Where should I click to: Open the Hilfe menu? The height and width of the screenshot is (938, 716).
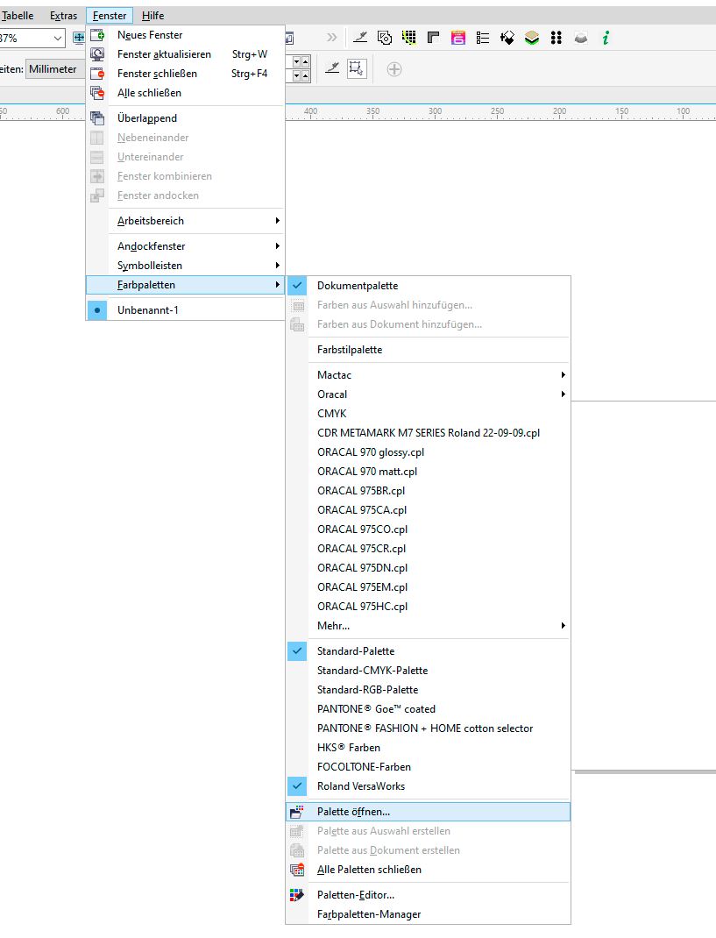click(x=152, y=16)
